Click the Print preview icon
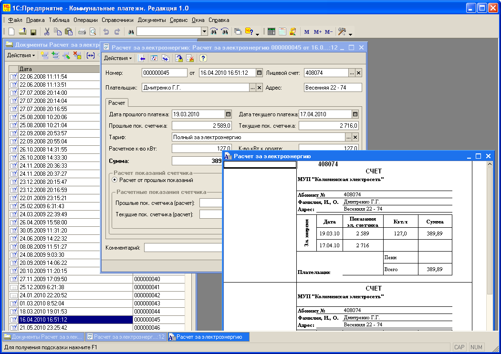Image resolution: width=501 pixels, height=354 pixels. [93, 32]
